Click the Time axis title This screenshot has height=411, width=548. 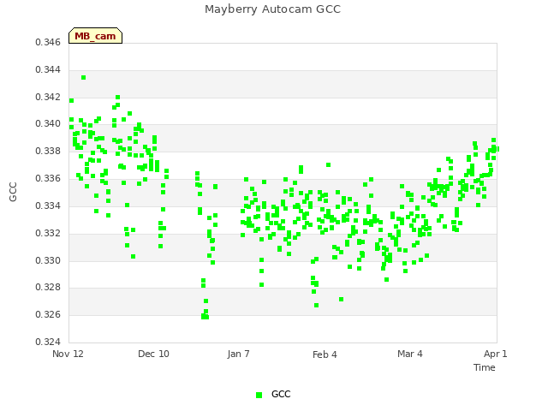click(485, 367)
